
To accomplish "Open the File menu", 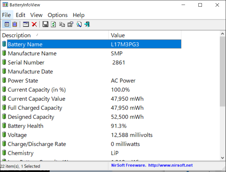I will (x=6, y=15).
